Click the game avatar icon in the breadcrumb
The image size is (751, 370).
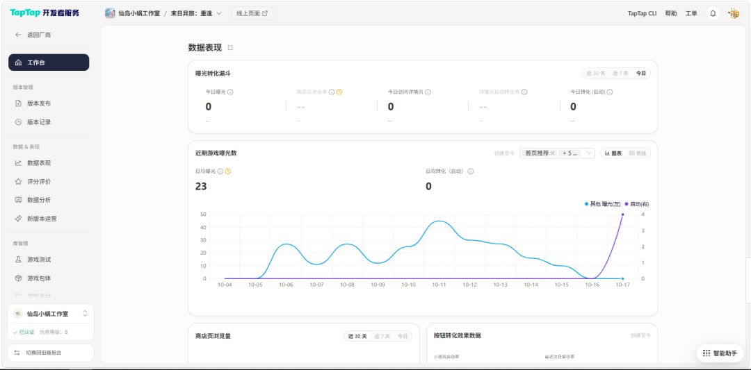110,13
